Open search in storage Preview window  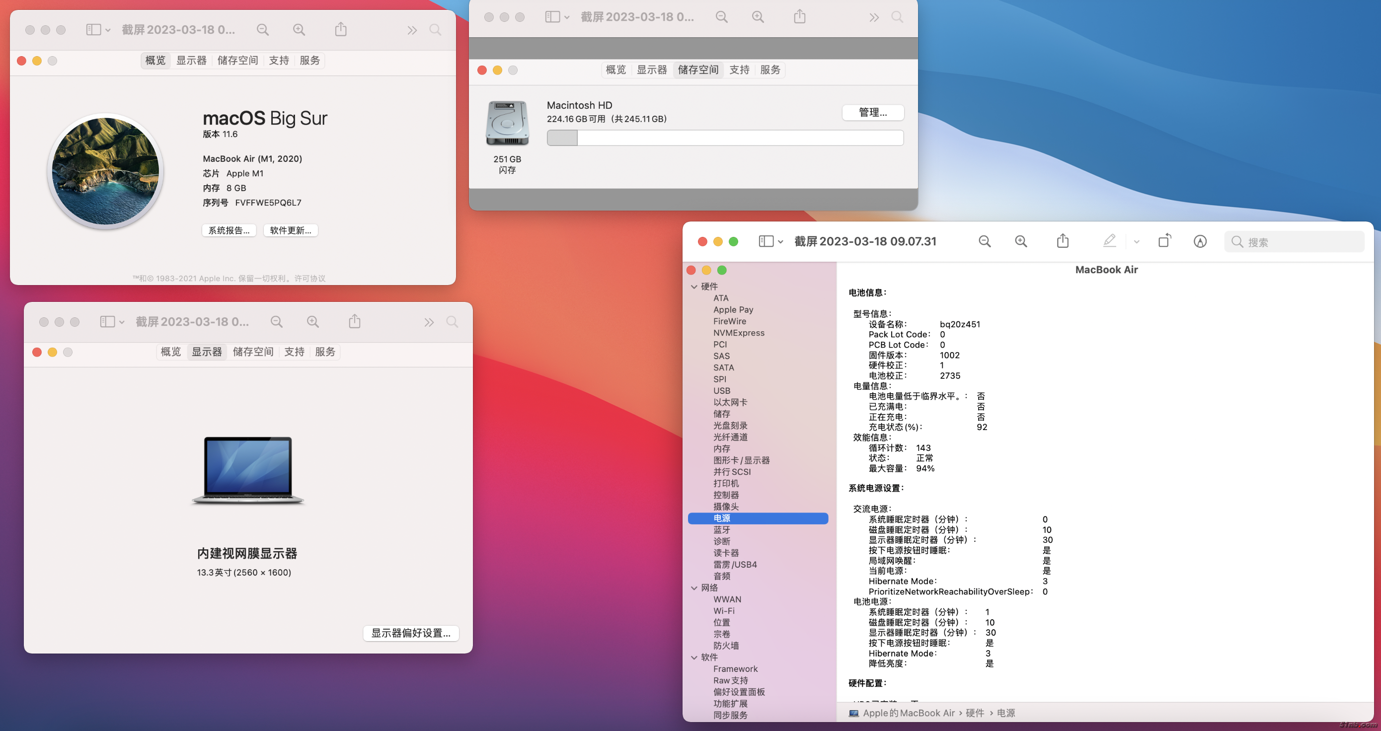click(x=897, y=17)
